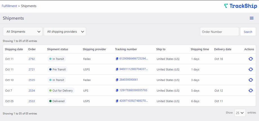Refresh tracking for order 2534

pyautogui.click(x=251, y=90)
